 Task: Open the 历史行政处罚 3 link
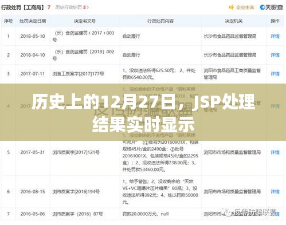point(70,7)
